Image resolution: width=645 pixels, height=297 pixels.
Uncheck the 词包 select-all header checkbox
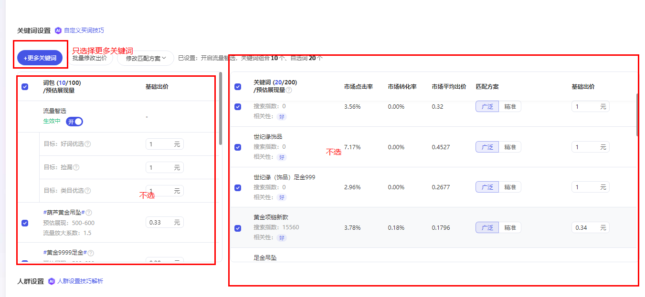(x=25, y=87)
